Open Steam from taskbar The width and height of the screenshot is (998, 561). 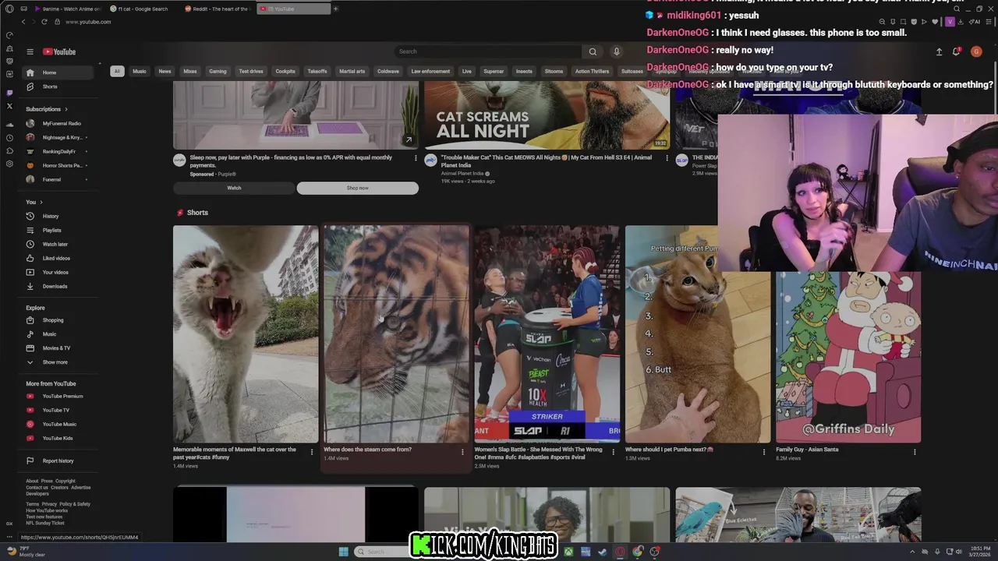click(603, 552)
